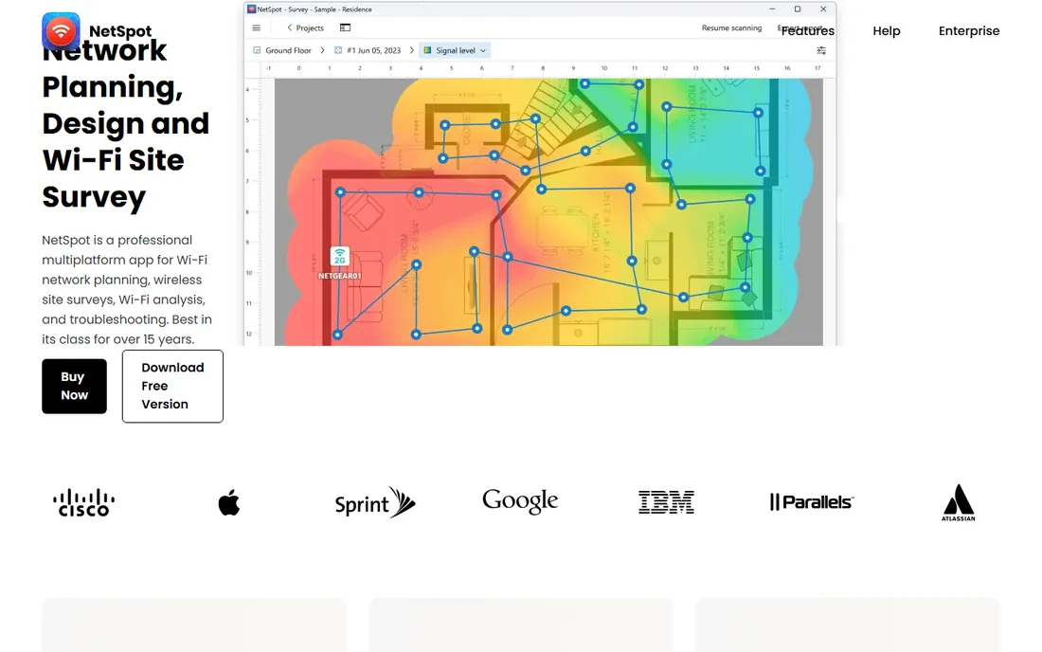Open the Enterprise menu item
Image resolution: width=1042 pixels, height=652 pixels.
click(969, 31)
